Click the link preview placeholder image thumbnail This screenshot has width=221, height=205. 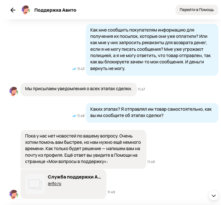point(35,184)
